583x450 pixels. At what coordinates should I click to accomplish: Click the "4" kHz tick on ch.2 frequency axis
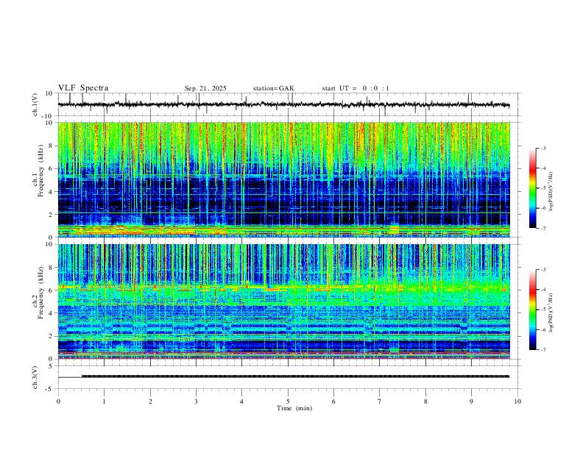click(x=51, y=313)
